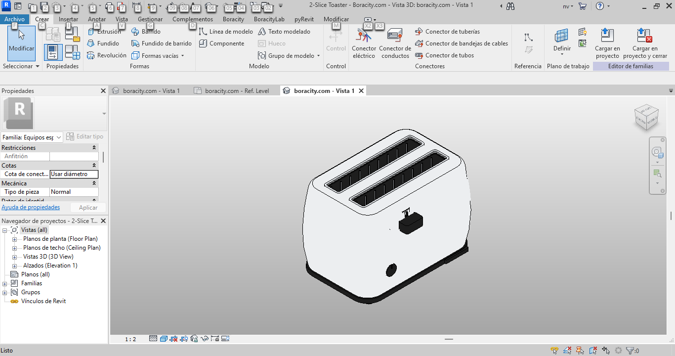Expand the Vistas 3D (3D View) node
Image resolution: width=675 pixels, height=356 pixels.
[15, 257]
